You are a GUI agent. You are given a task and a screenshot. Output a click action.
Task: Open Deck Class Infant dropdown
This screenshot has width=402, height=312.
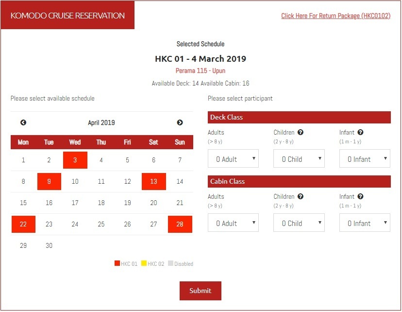(365, 158)
